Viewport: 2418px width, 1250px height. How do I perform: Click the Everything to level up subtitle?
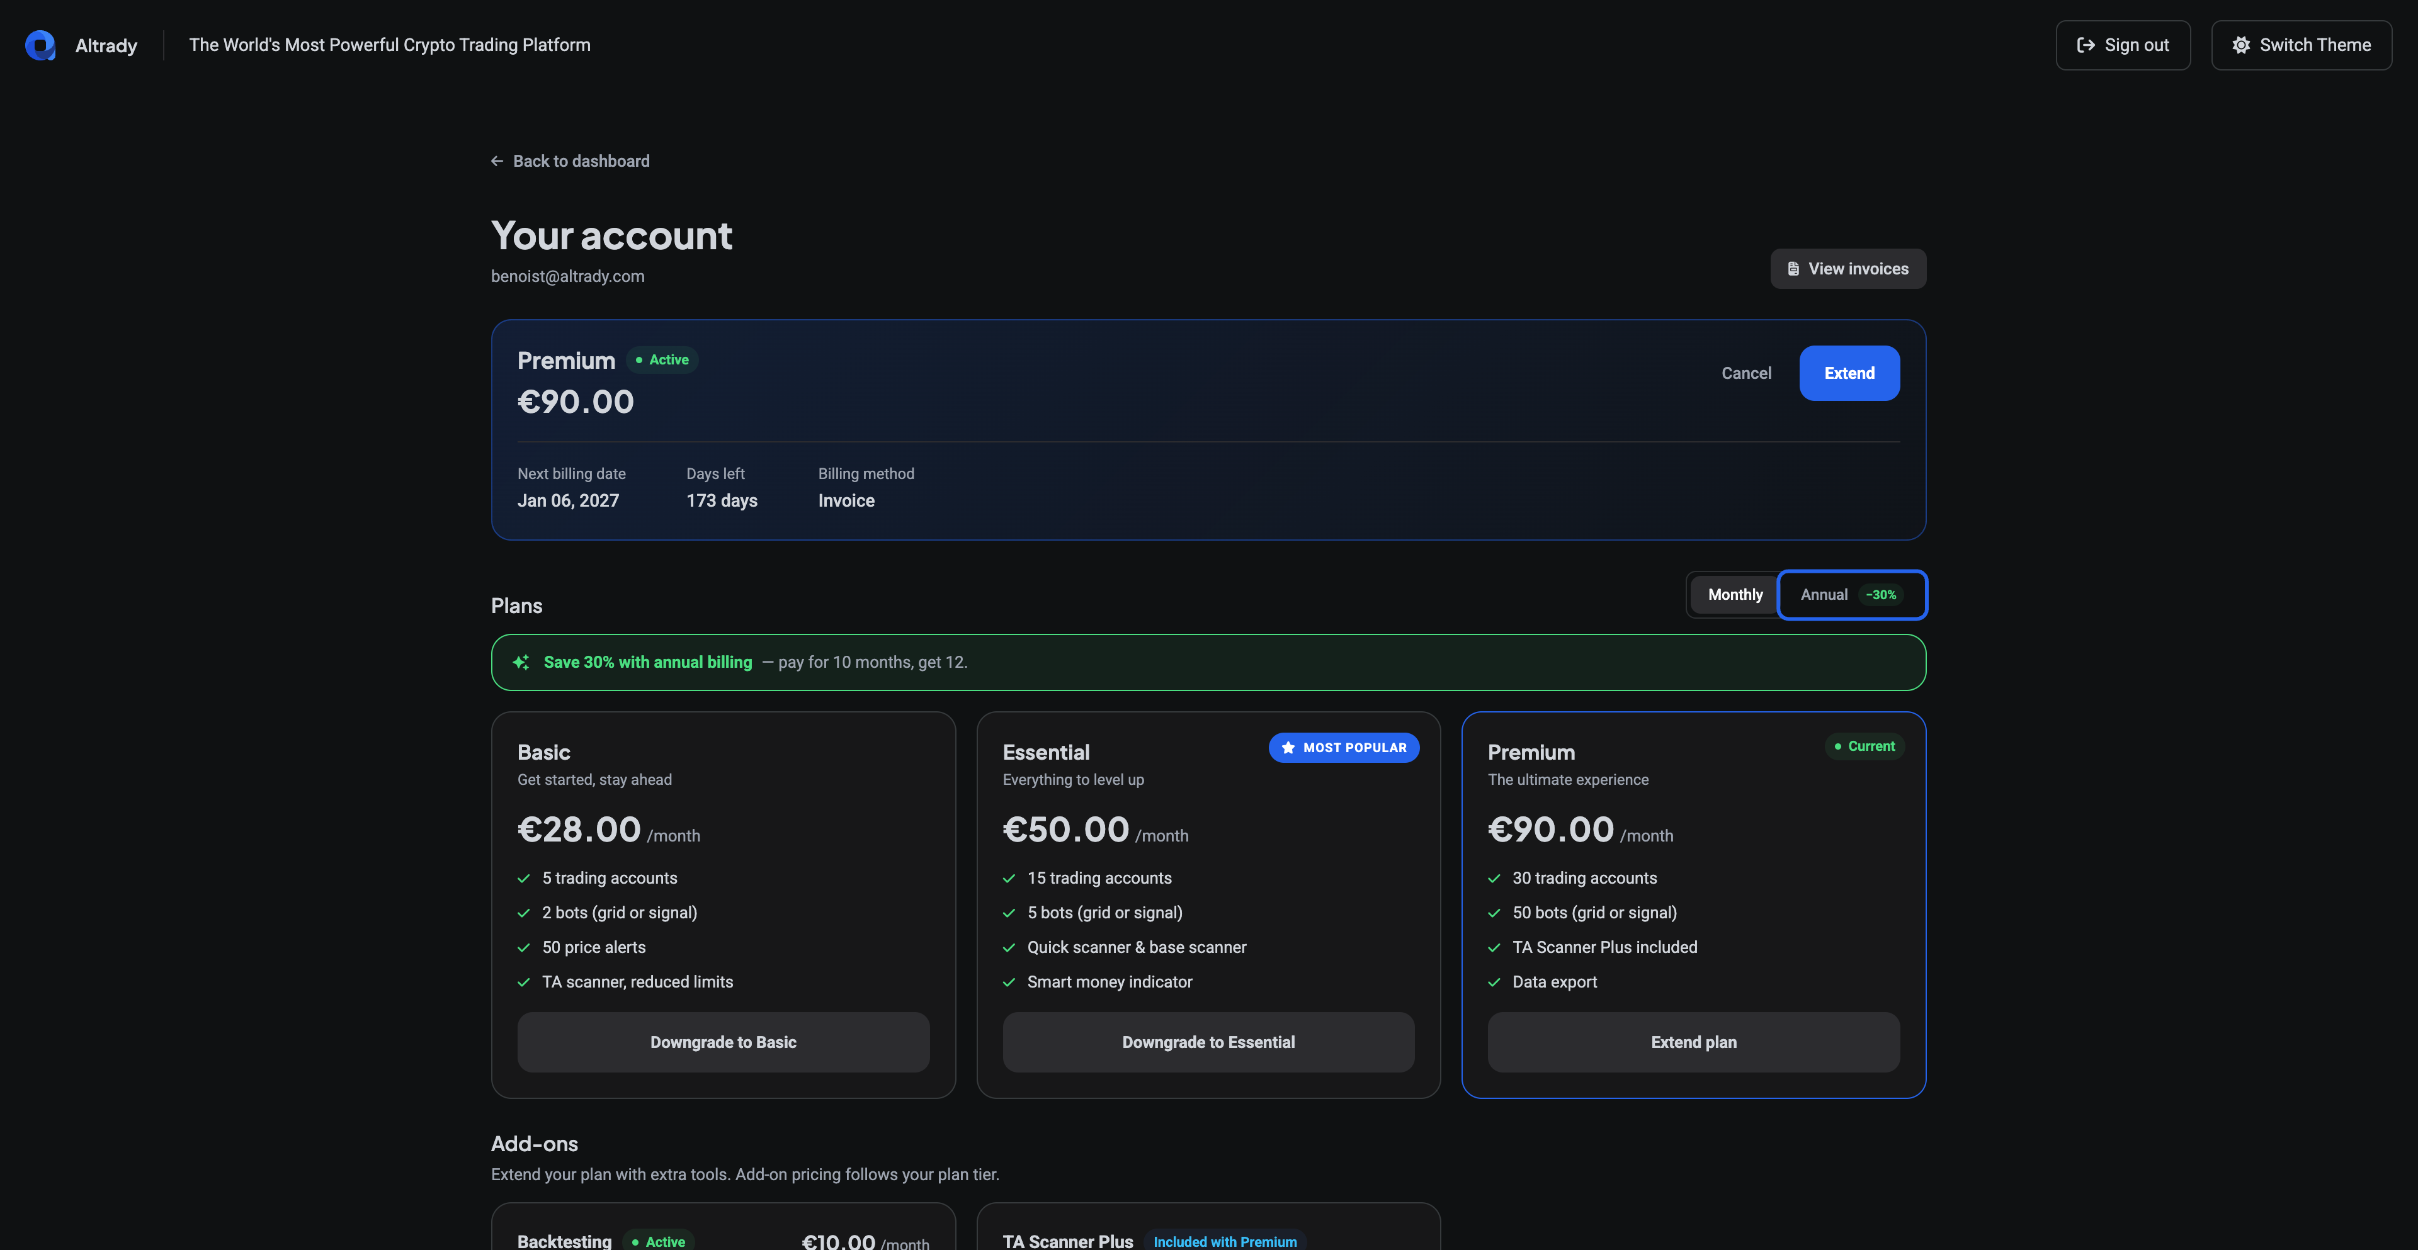click(1073, 780)
